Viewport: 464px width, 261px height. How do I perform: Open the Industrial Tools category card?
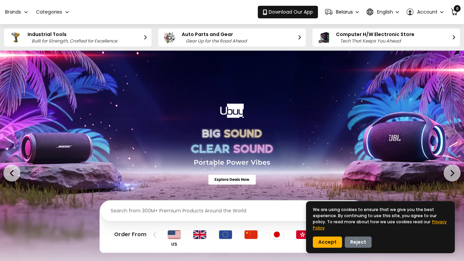(78, 37)
